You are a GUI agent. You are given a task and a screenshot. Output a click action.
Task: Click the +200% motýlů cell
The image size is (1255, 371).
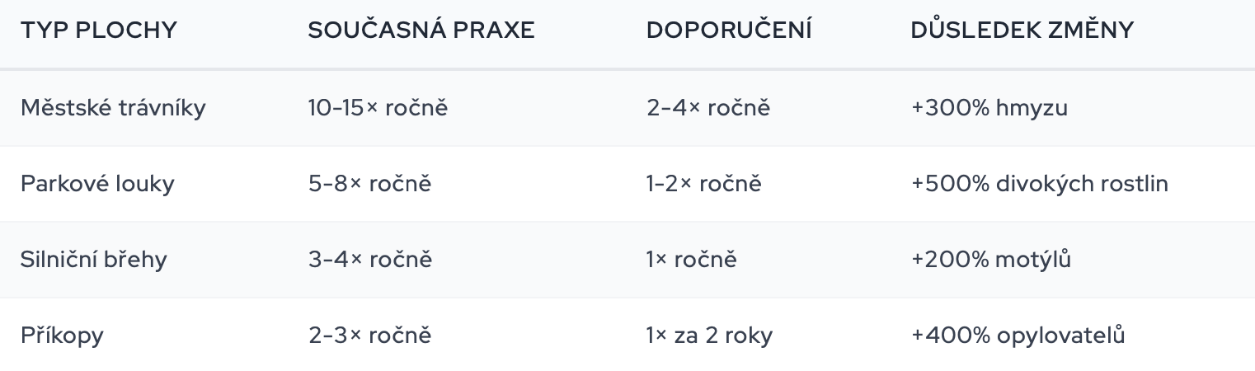tap(990, 260)
